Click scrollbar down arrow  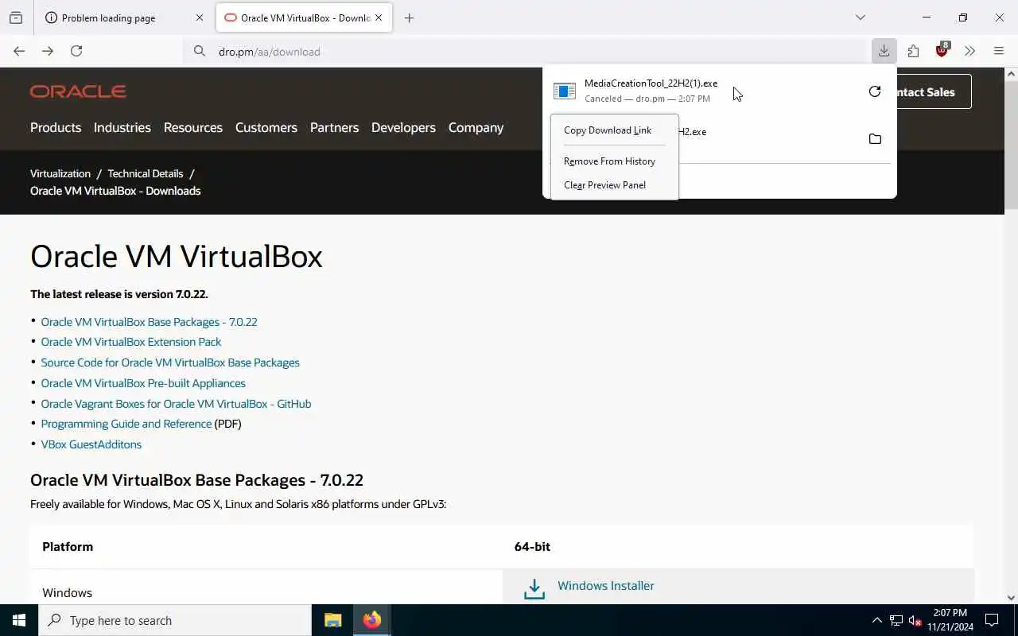click(1011, 598)
